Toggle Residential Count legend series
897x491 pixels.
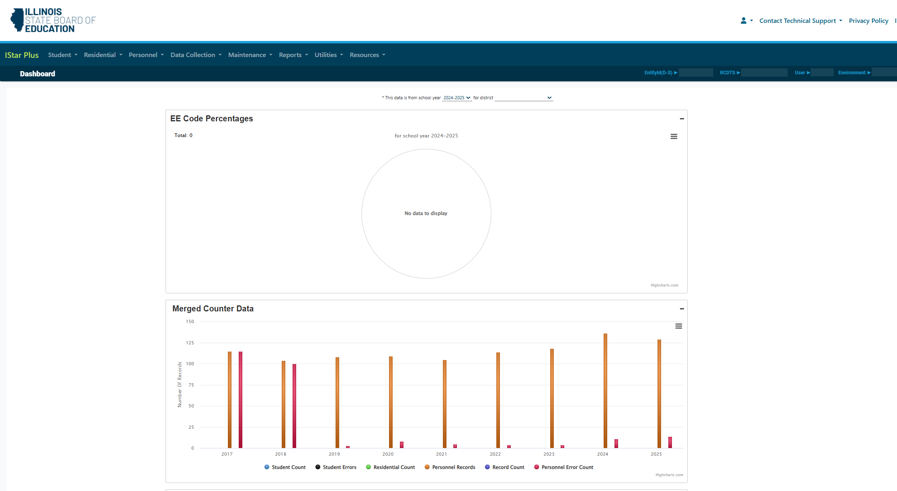(390, 467)
